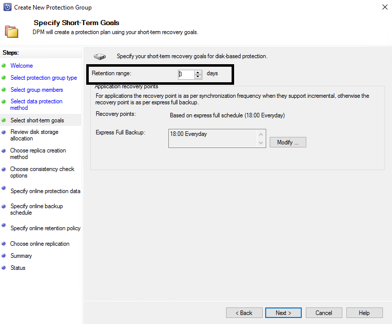This screenshot has height=324, width=392.
Task: Cancel the protection group wizard
Action: click(323, 313)
